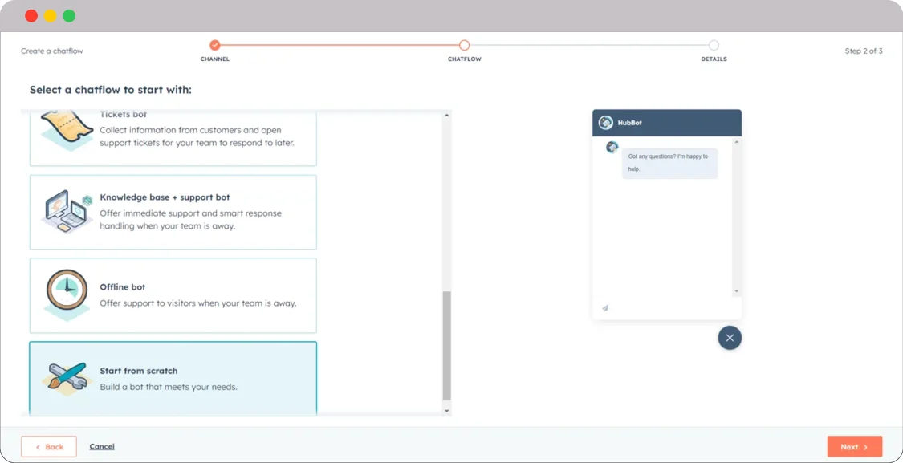
Task: Click the Next button
Action: (854, 446)
